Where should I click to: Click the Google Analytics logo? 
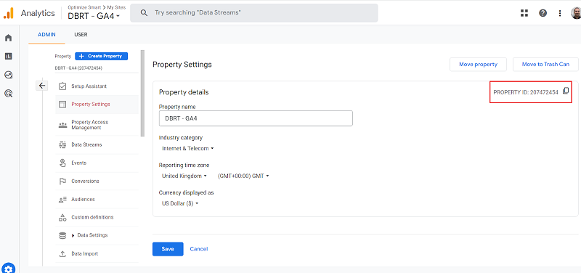tap(8, 13)
